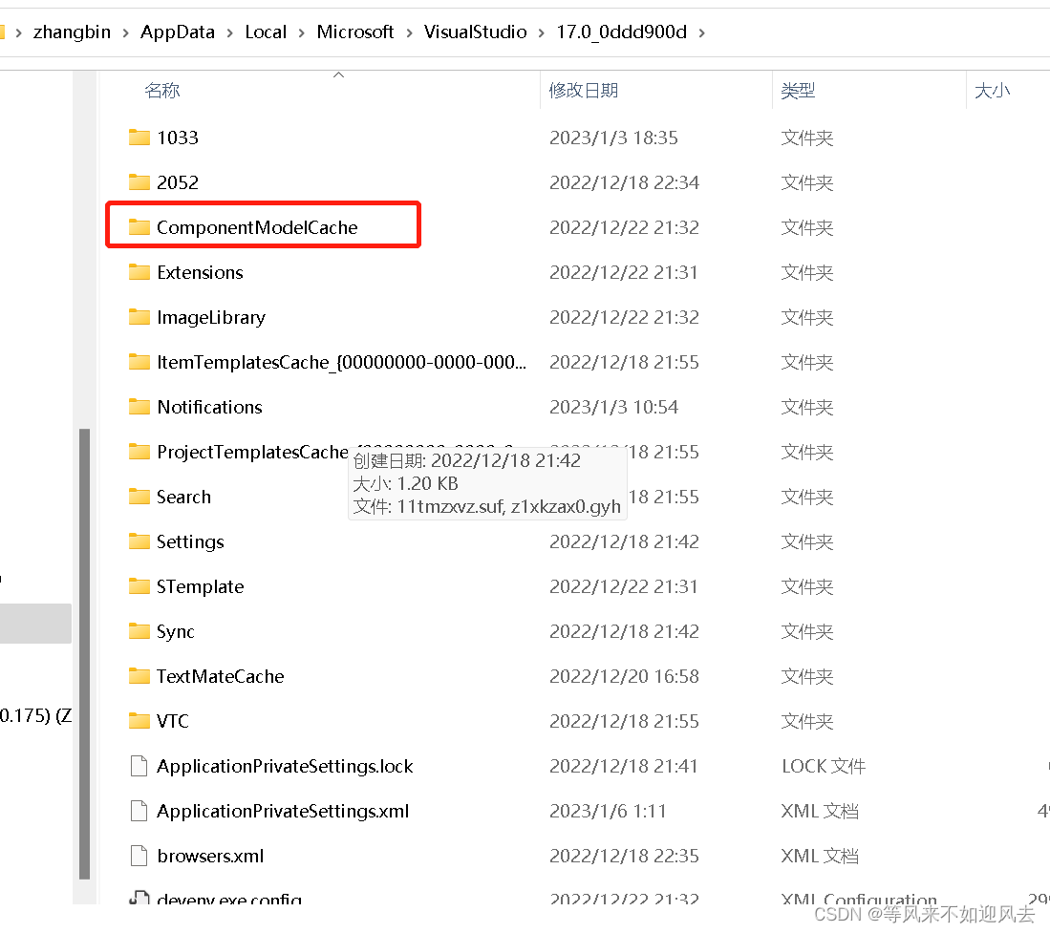Screen dimensions: 1050x933
Task: Expand the chevron after 17.0_0ddd900d breadcrumb
Action: pyautogui.click(x=702, y=32)
